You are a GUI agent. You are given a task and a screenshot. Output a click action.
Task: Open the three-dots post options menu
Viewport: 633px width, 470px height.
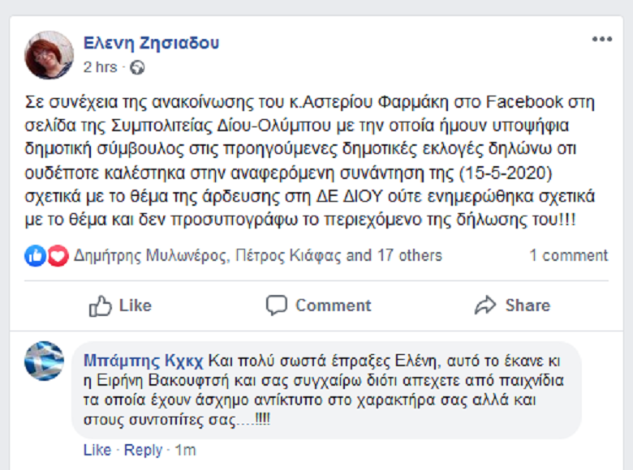pyautogui.click(x=601, y=40)
